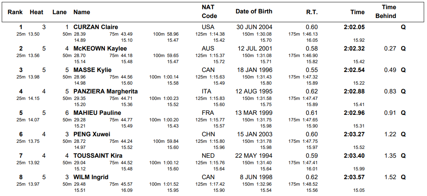Viewport: 427px width, 196px height.
Task: Click the NAT Code column header
Action: click(x=209, y=11)
